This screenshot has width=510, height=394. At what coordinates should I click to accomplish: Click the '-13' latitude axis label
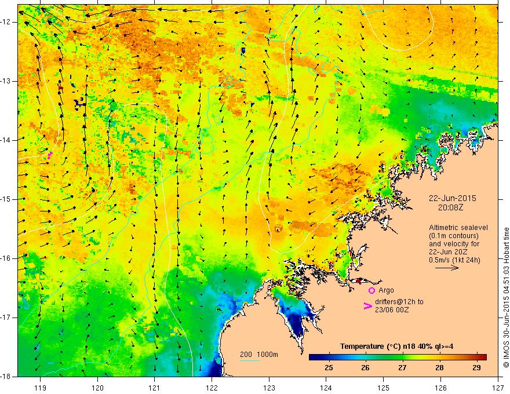coord(6,81)
